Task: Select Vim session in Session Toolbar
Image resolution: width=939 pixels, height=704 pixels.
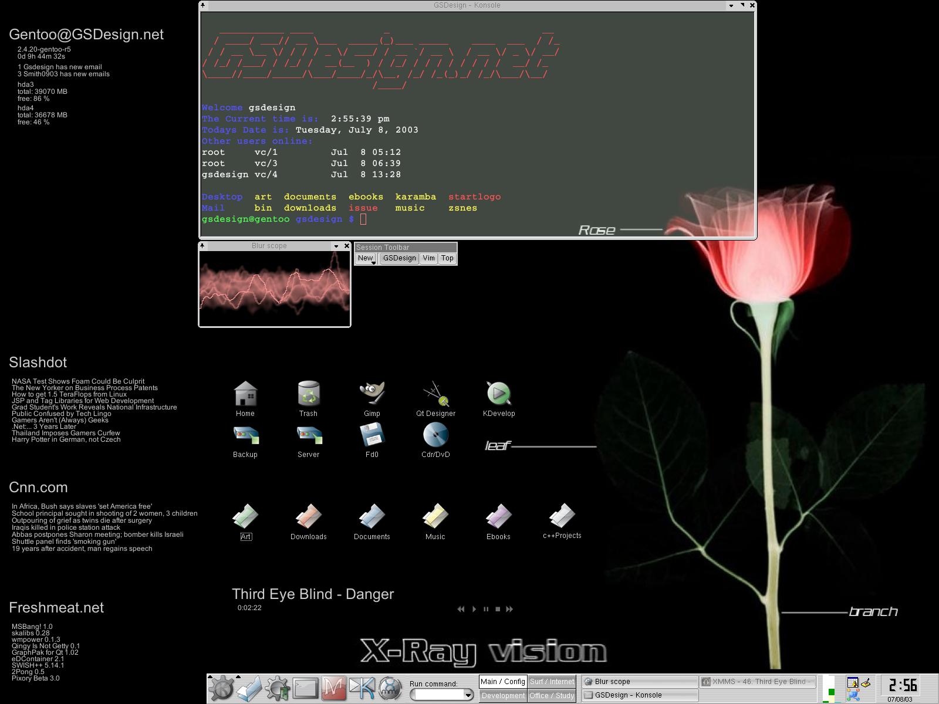Action: click(x=429, y=258)
